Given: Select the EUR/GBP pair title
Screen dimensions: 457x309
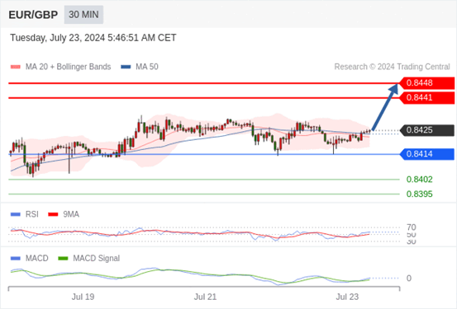Looking at the screenshot, I should [x=33, y=15].
